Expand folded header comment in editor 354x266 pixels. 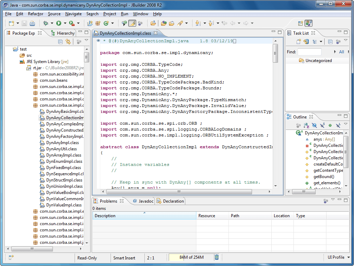tap(98, 41)
